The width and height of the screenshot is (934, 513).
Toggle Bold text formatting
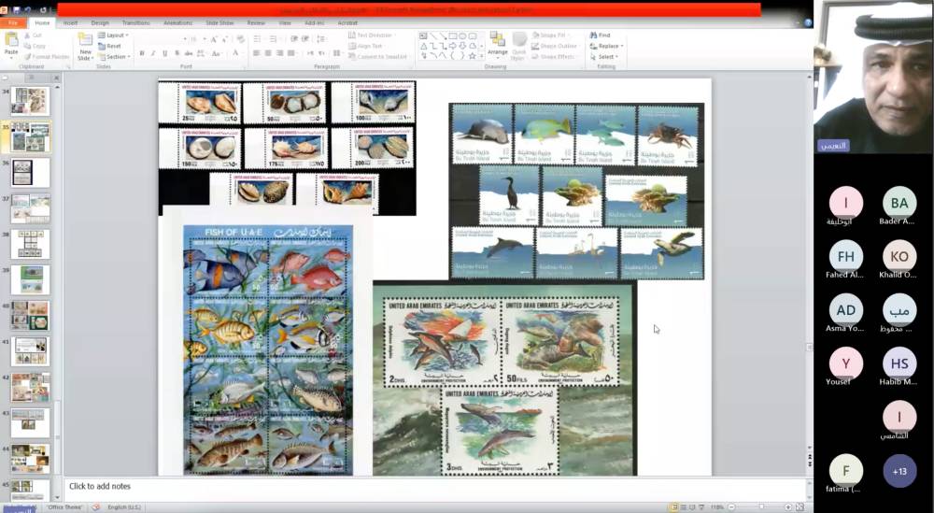pos(142,54)
